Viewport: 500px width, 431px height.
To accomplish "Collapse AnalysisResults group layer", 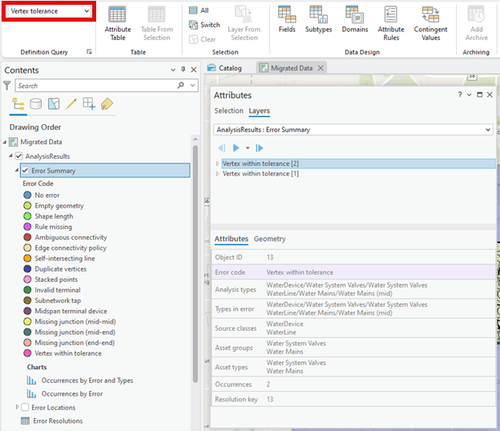I will tap(10, 155).
